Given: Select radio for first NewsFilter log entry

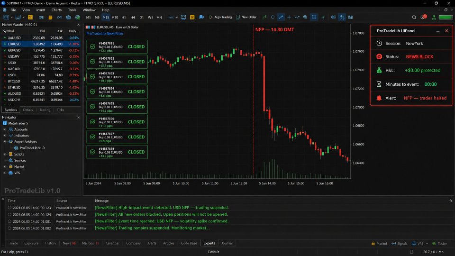Looking at the screenshot, I should pos(9,208).
